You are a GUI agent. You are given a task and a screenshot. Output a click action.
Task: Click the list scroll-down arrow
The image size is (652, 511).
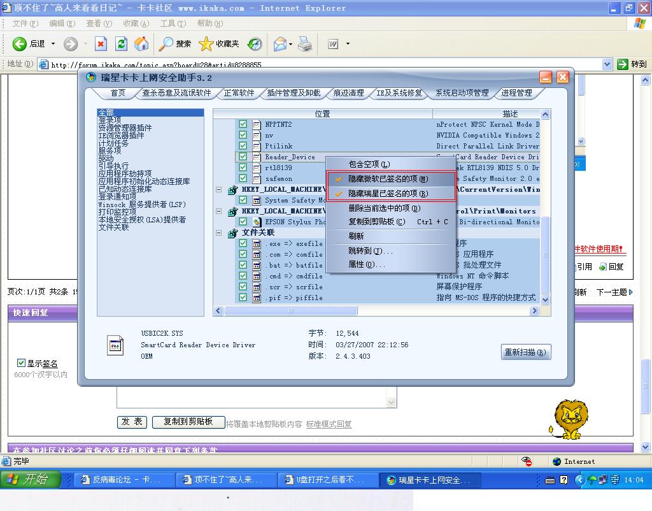(545, 299)
